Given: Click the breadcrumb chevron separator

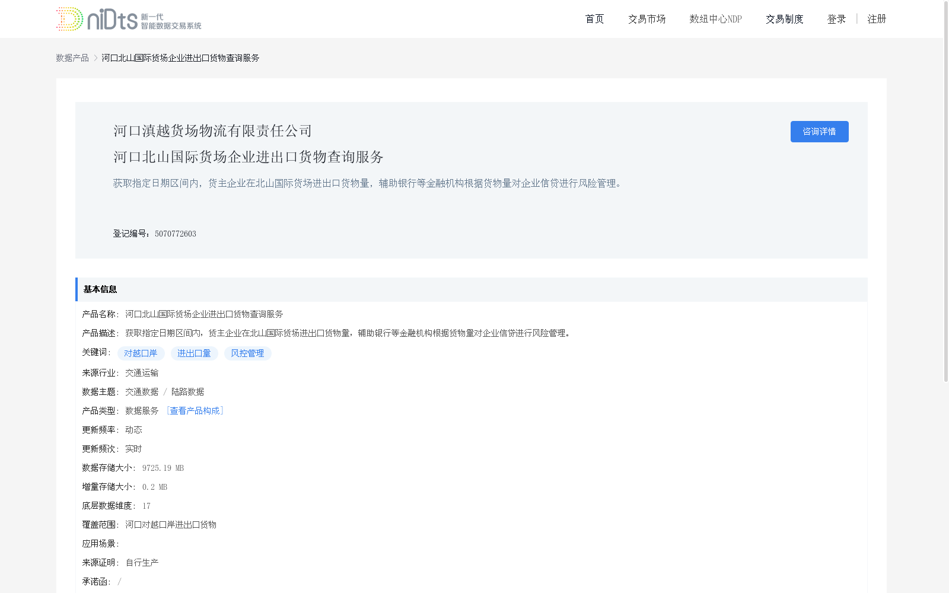Looking at the screenshot, I should [95, 58].
